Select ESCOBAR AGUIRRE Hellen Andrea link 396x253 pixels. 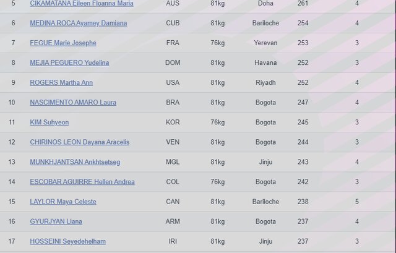coord(82,182)
